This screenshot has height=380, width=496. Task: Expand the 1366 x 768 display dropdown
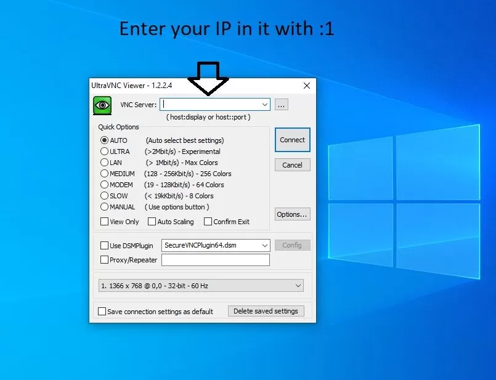coord(201,286)
